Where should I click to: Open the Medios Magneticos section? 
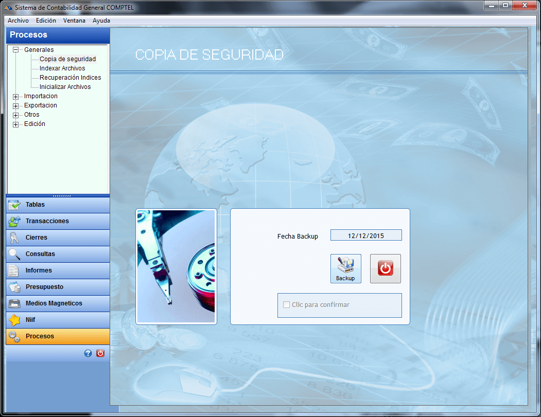[x=58, y=303]
